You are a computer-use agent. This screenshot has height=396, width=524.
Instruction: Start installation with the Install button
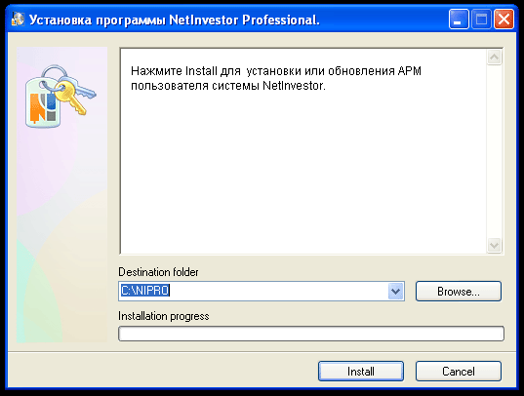coord(361,371)
